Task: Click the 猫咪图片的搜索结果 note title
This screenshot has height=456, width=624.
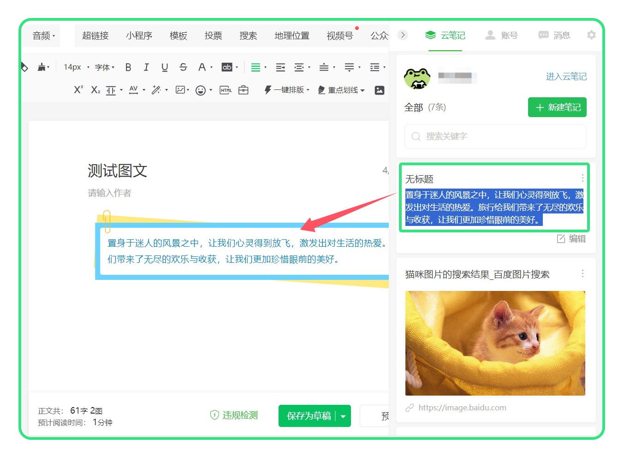Action: pyautogui.click(x=477, y=274)
